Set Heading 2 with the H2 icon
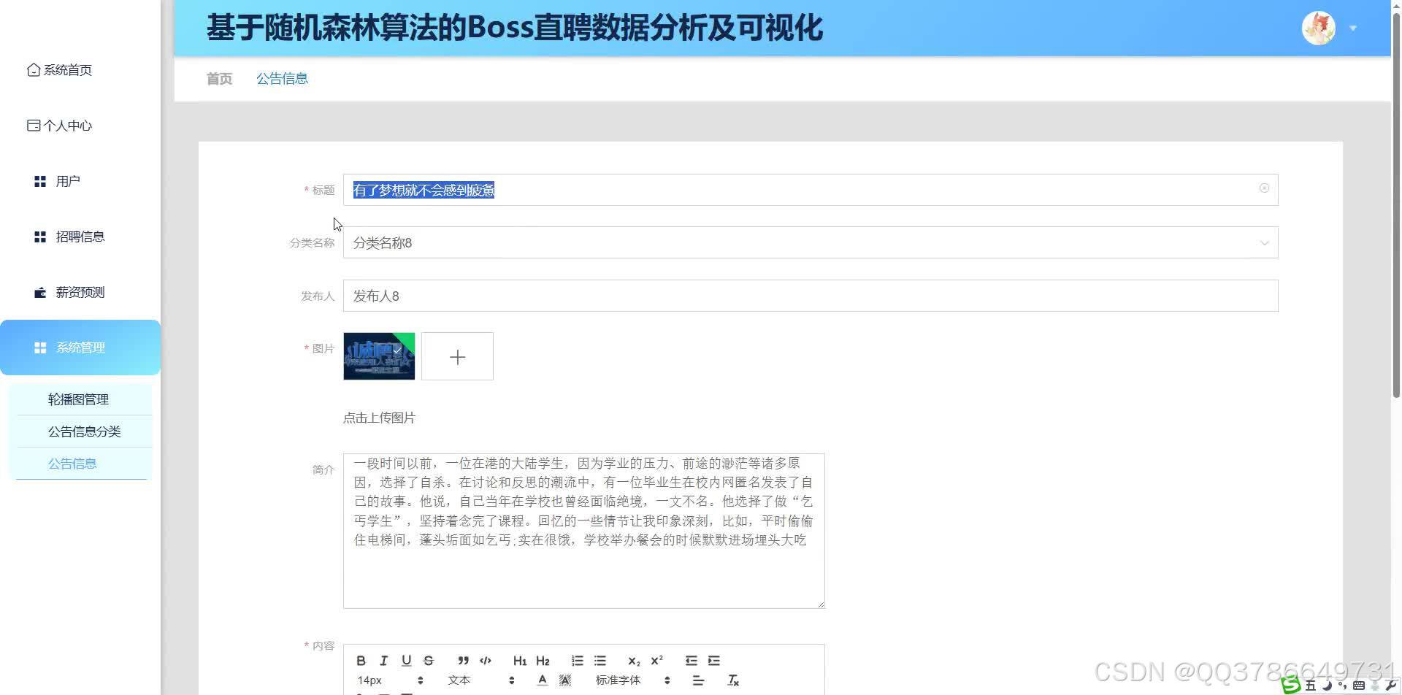Image resolution: width=1402 pixels, height=695 pixels. tap(543, 661)
